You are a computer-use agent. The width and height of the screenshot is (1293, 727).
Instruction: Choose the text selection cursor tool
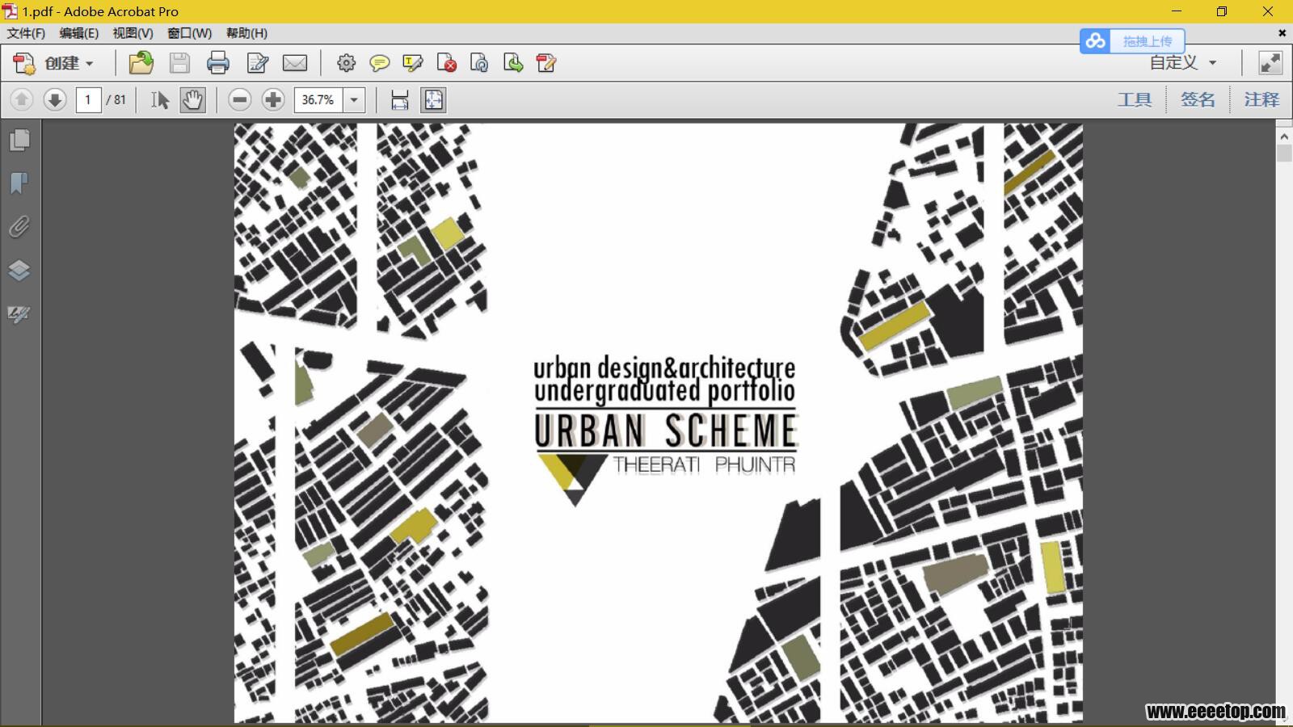(159, 100)
